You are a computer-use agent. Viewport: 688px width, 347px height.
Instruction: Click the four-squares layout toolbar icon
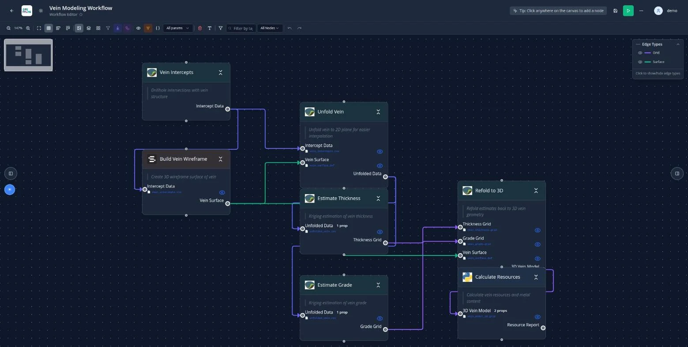tap(98, 28)
